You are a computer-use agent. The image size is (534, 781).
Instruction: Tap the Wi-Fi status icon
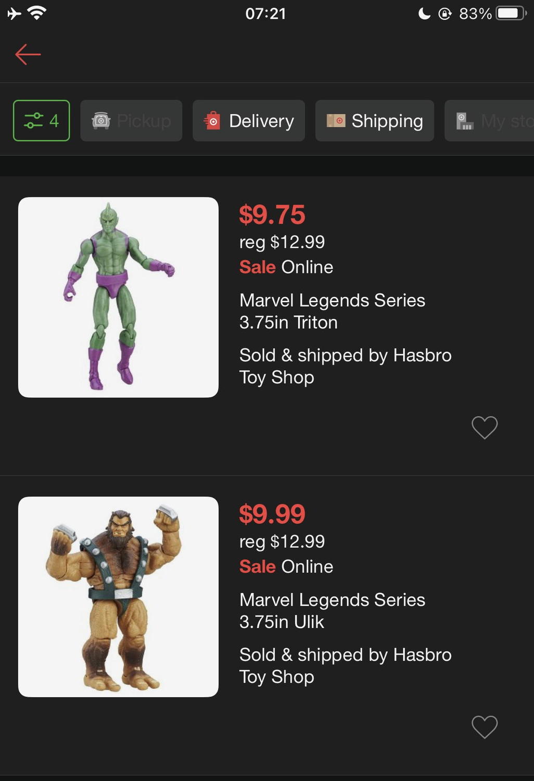(x=36, y=13)
